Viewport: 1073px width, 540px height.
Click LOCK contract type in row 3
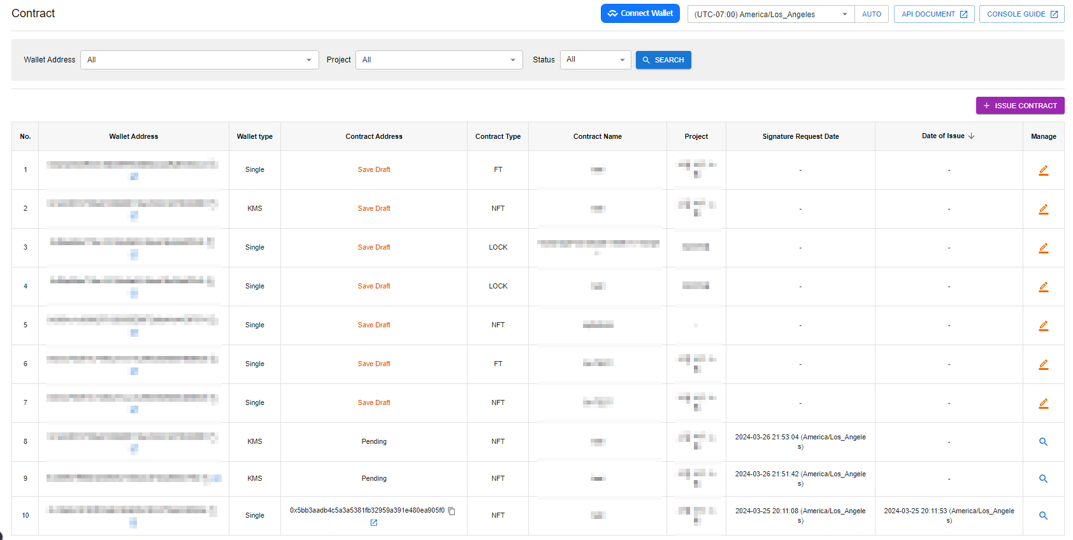[498, 248]
